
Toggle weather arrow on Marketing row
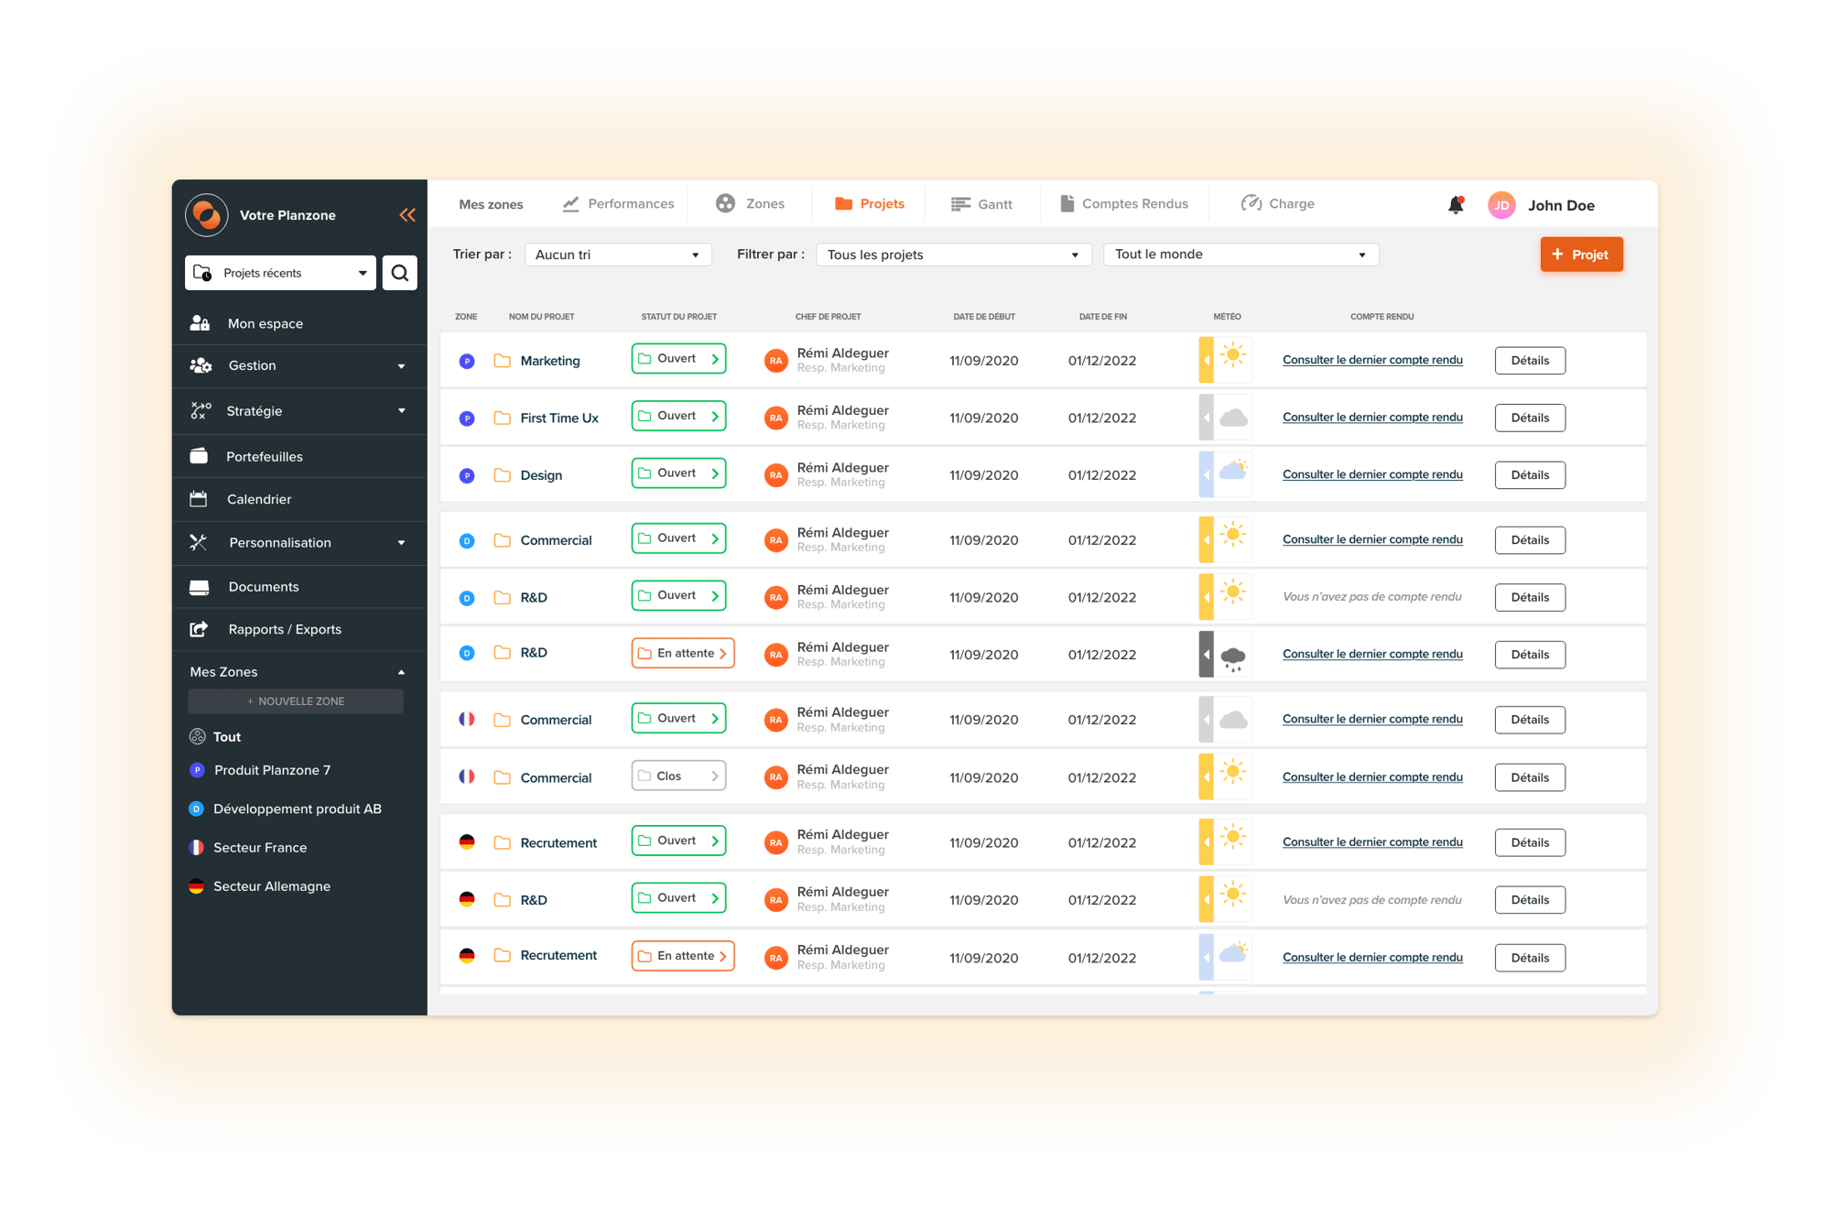[x=1207, y=360]
